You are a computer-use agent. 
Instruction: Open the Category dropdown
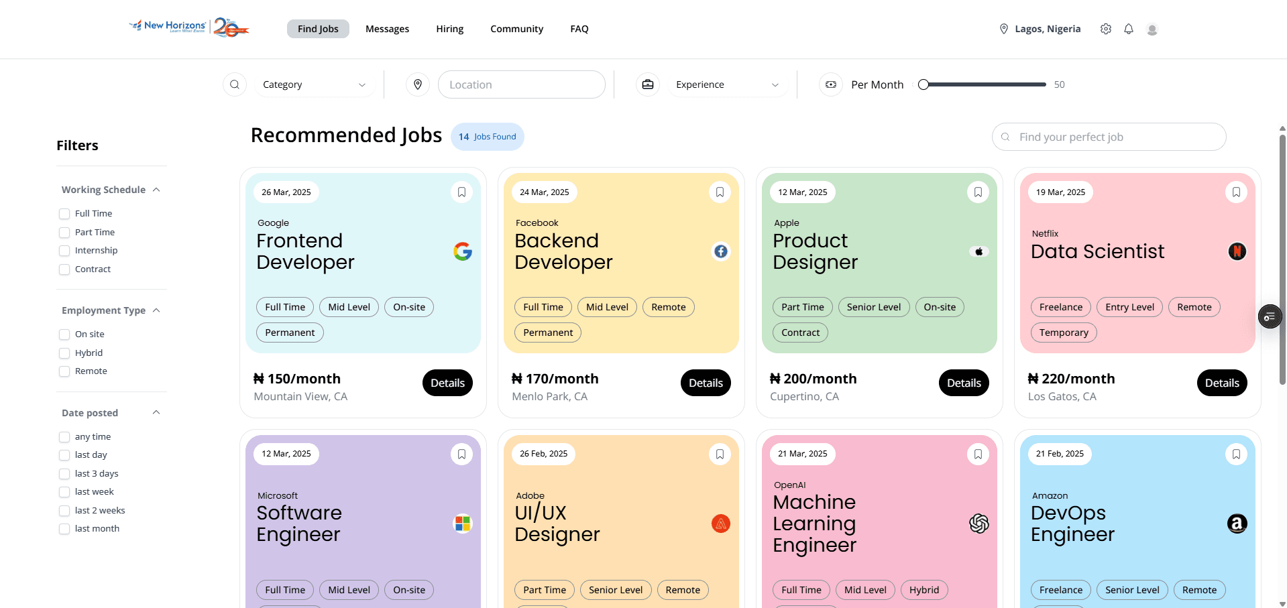pyautogui.click(x=314, y=84)
